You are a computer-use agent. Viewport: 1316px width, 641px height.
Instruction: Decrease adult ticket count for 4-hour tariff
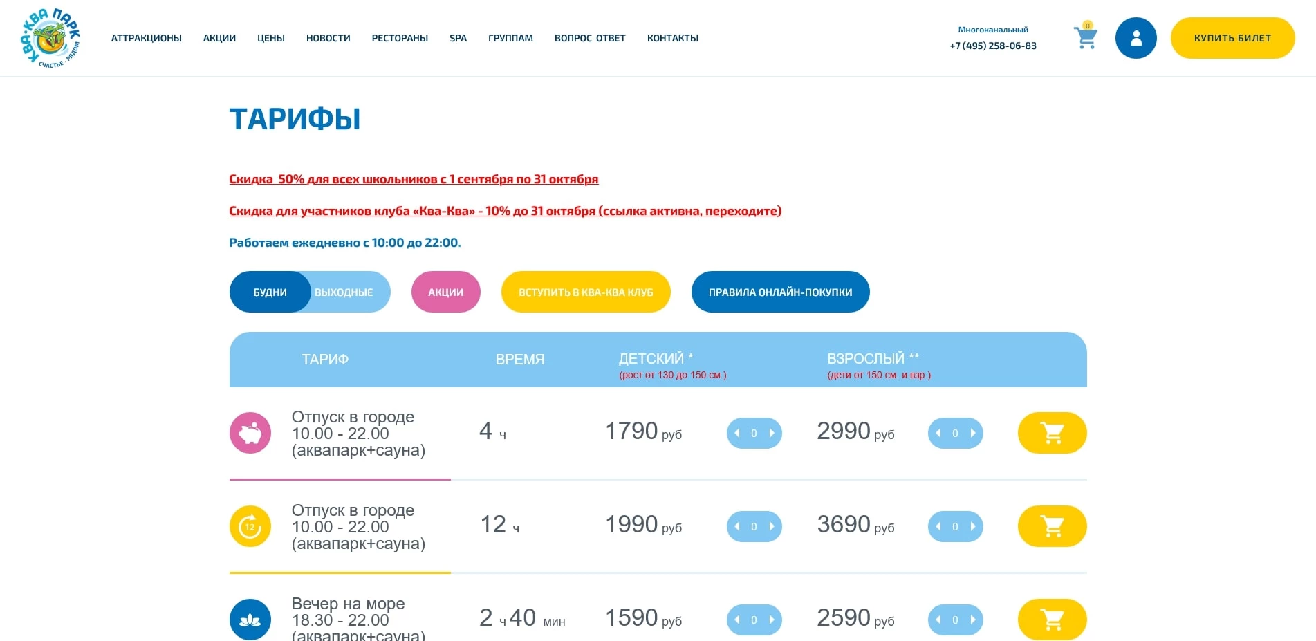[938, 434]
